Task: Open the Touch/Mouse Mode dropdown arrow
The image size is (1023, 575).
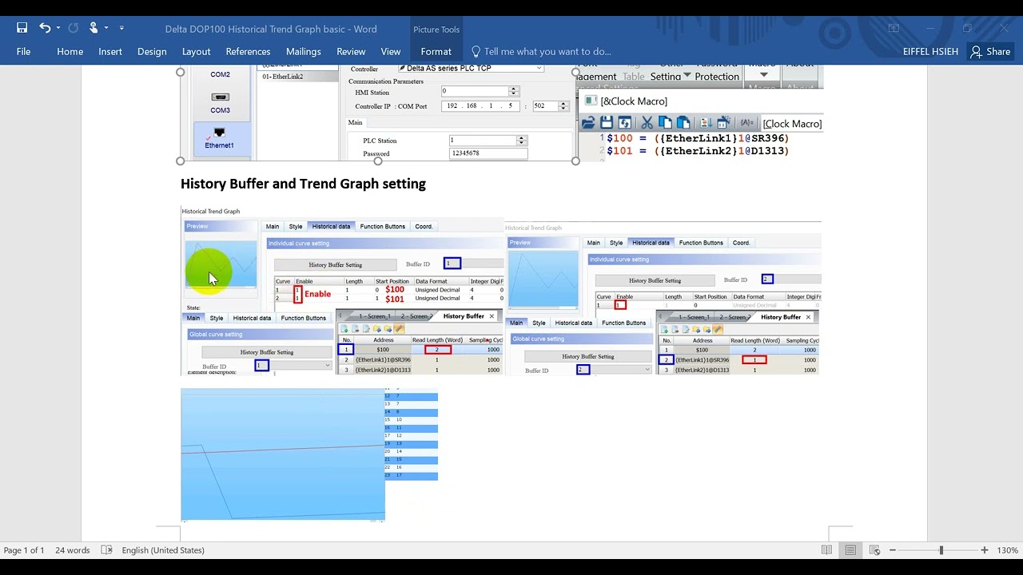Action: (x=106, y=28)
